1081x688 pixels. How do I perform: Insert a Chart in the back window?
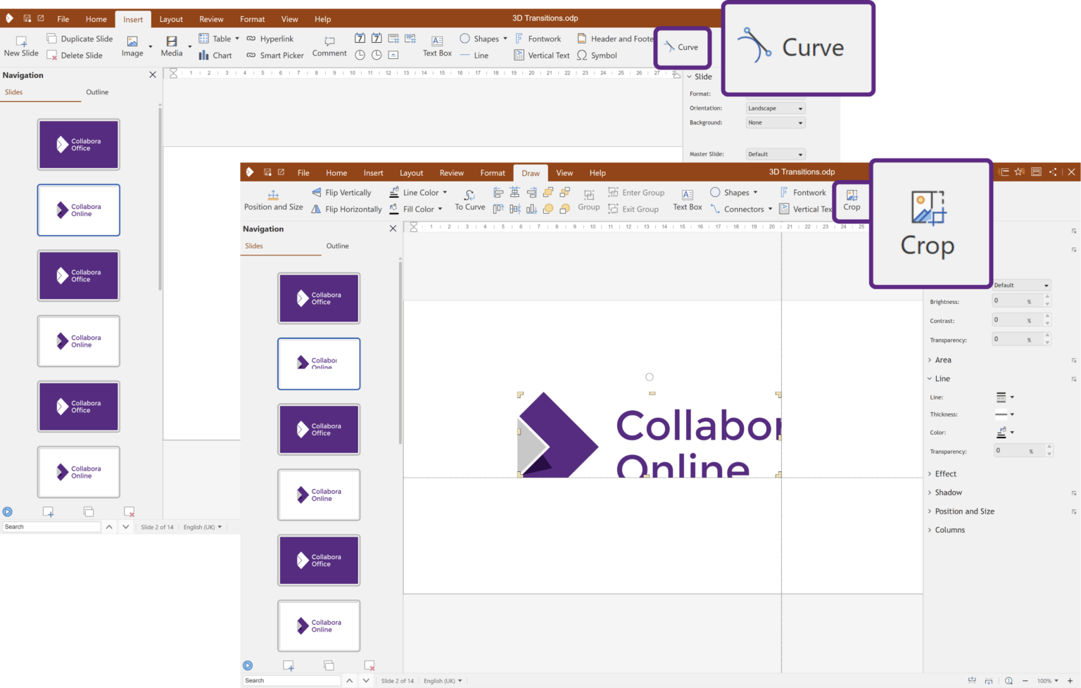215,56
